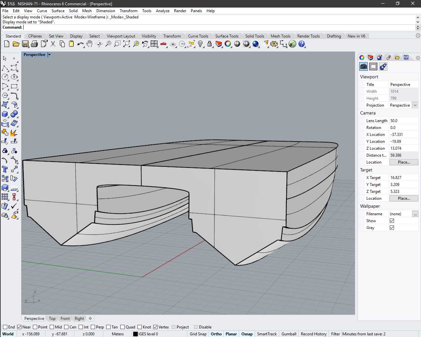Open Layers from the toolbar icon
Image resolution: width=421 pixels, height=337 pixels.
point(219,44)
